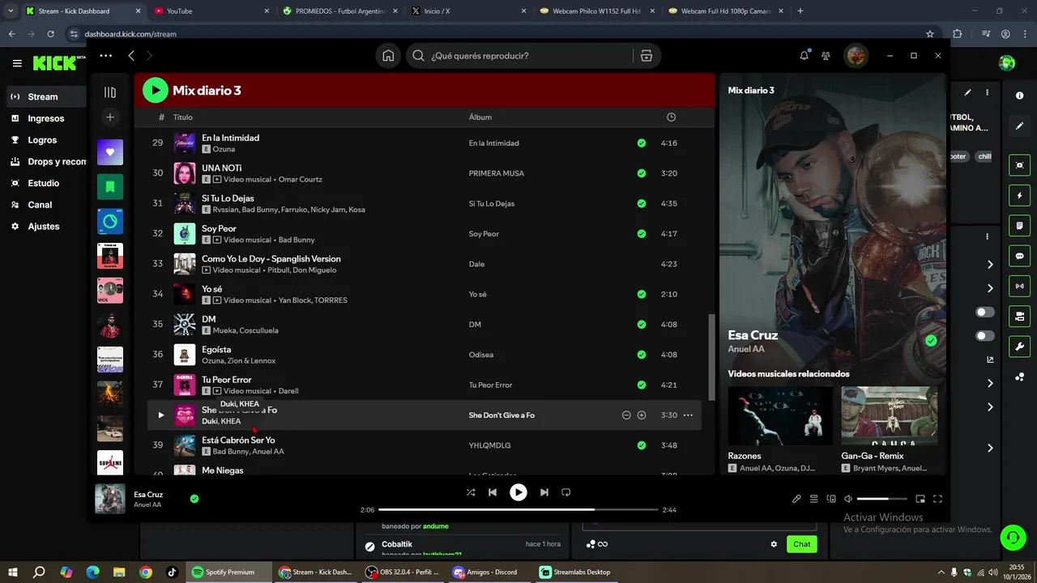
Task: Hide She Don't Give a Fo with minus icon
Action: point(626,415)
